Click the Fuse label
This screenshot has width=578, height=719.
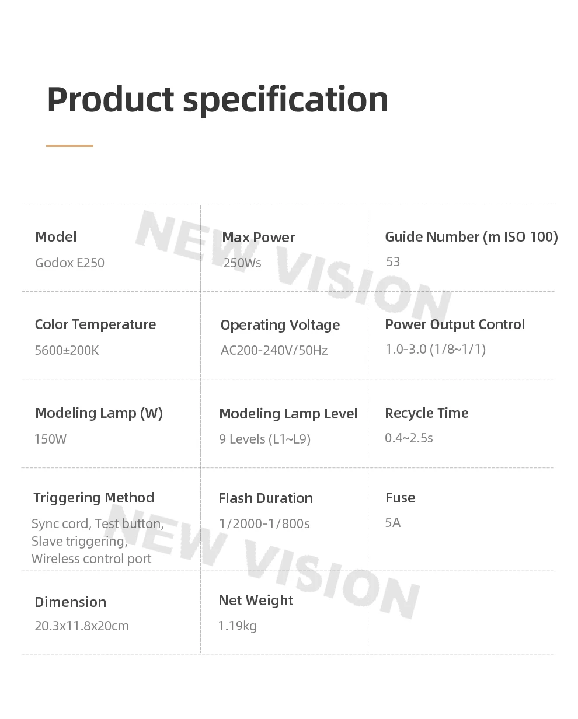coord(400,498)
